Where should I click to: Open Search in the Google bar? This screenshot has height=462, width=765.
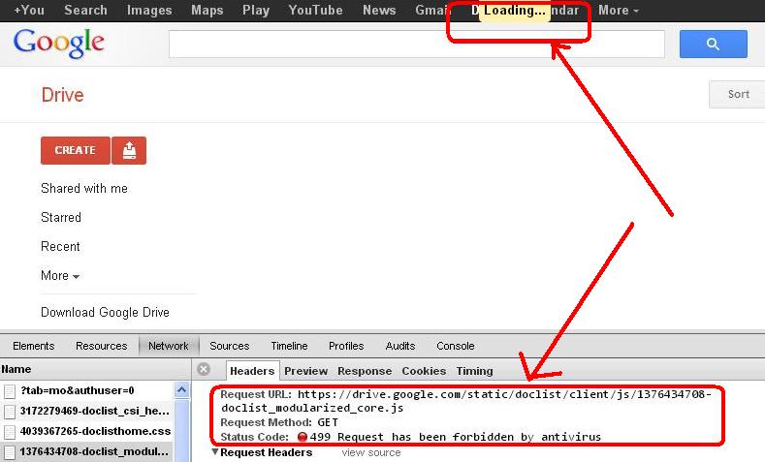pyautogui.click(x=85, y=11)
